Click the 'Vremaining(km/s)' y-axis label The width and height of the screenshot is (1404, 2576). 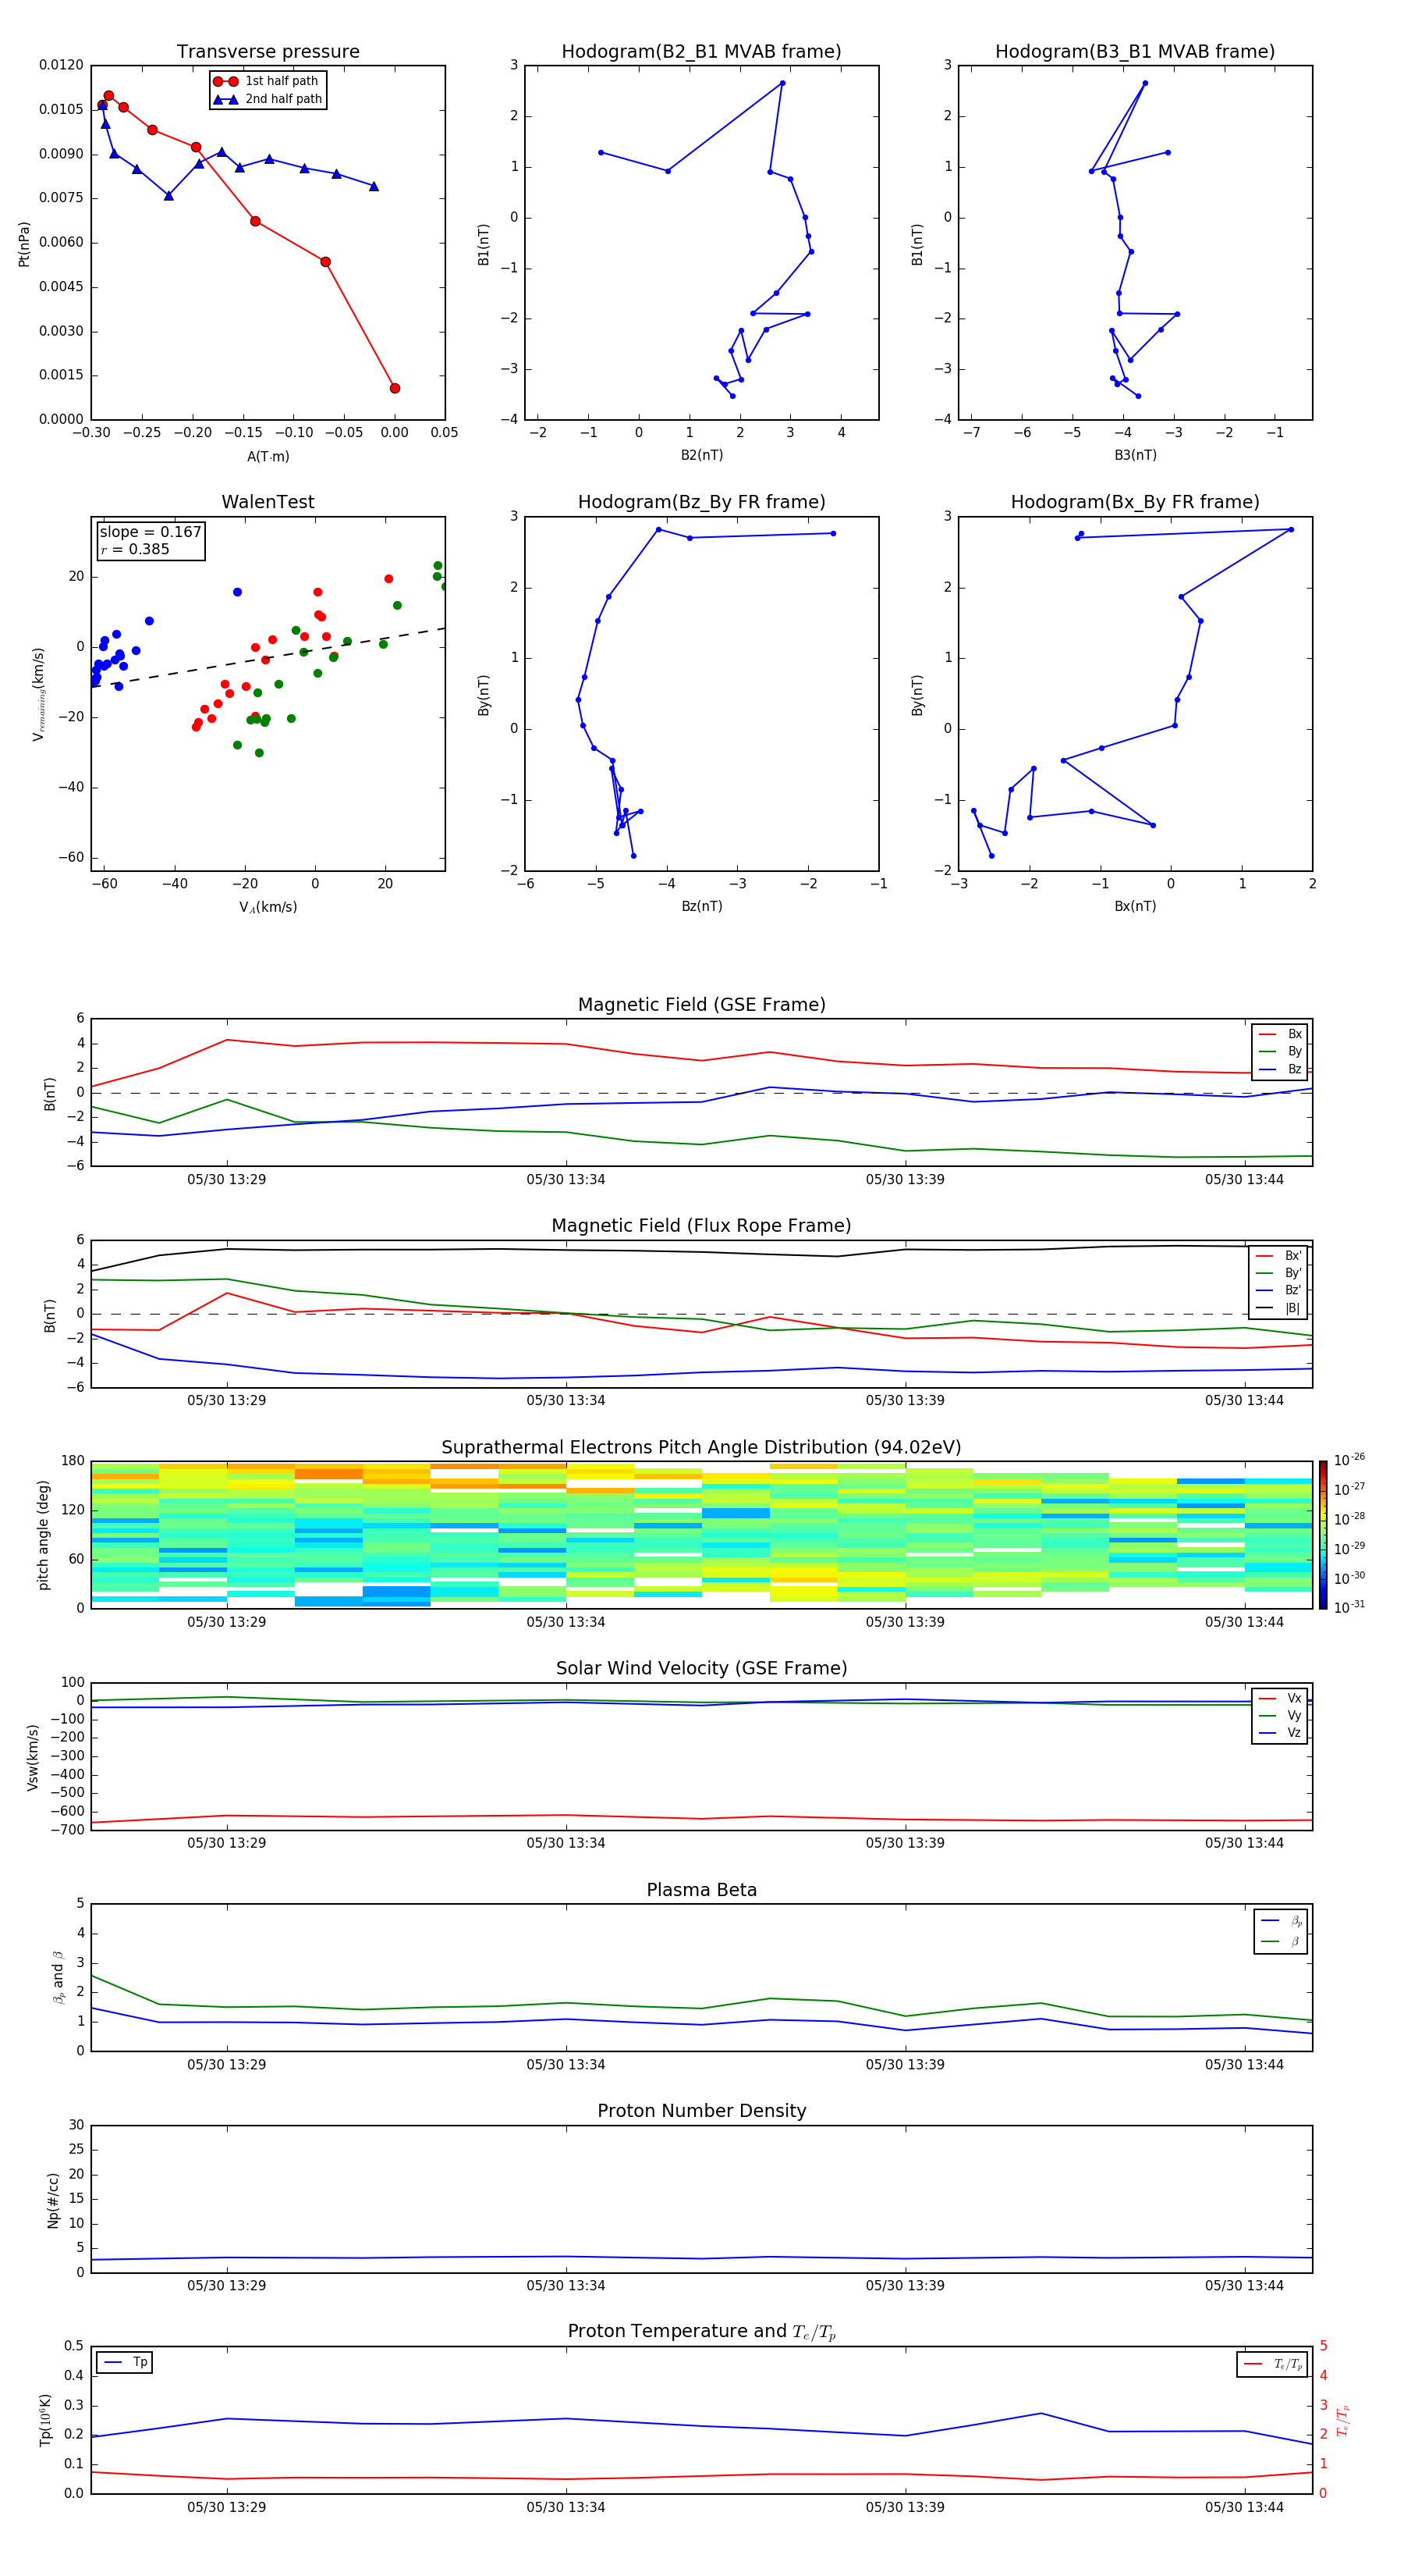(x=38, y=694)
